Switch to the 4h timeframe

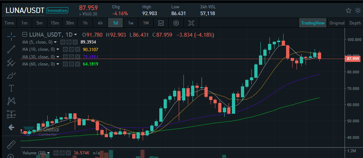coord(100,23)
